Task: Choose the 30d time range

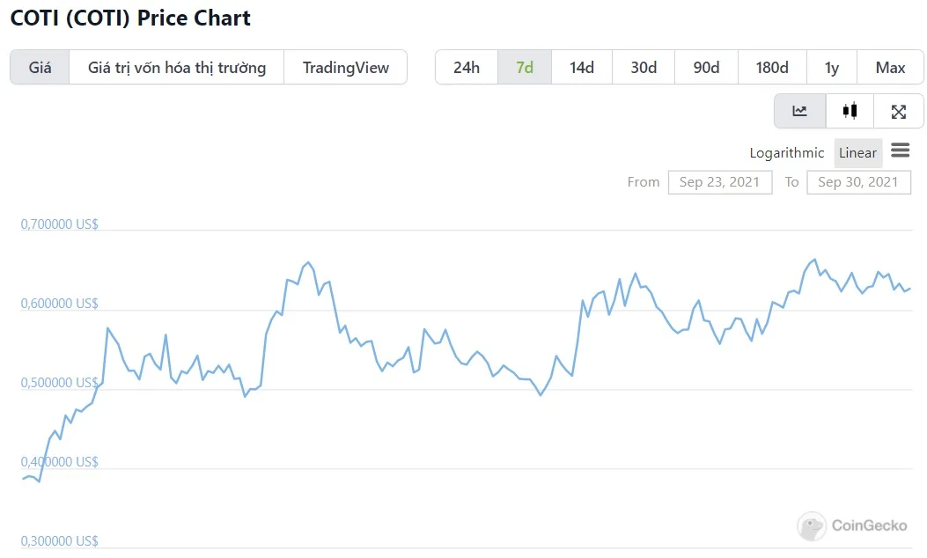Action: click(644, 68)
